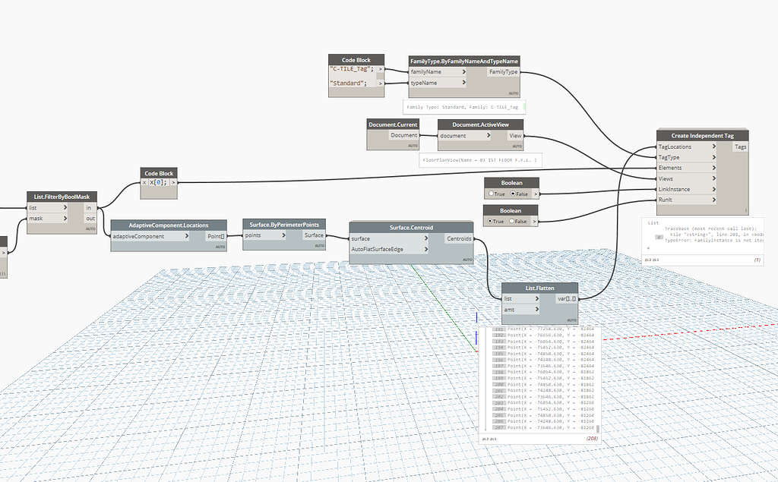Click the AUTO lacing indicator on Surface.Centroid

tap(466, 259)
